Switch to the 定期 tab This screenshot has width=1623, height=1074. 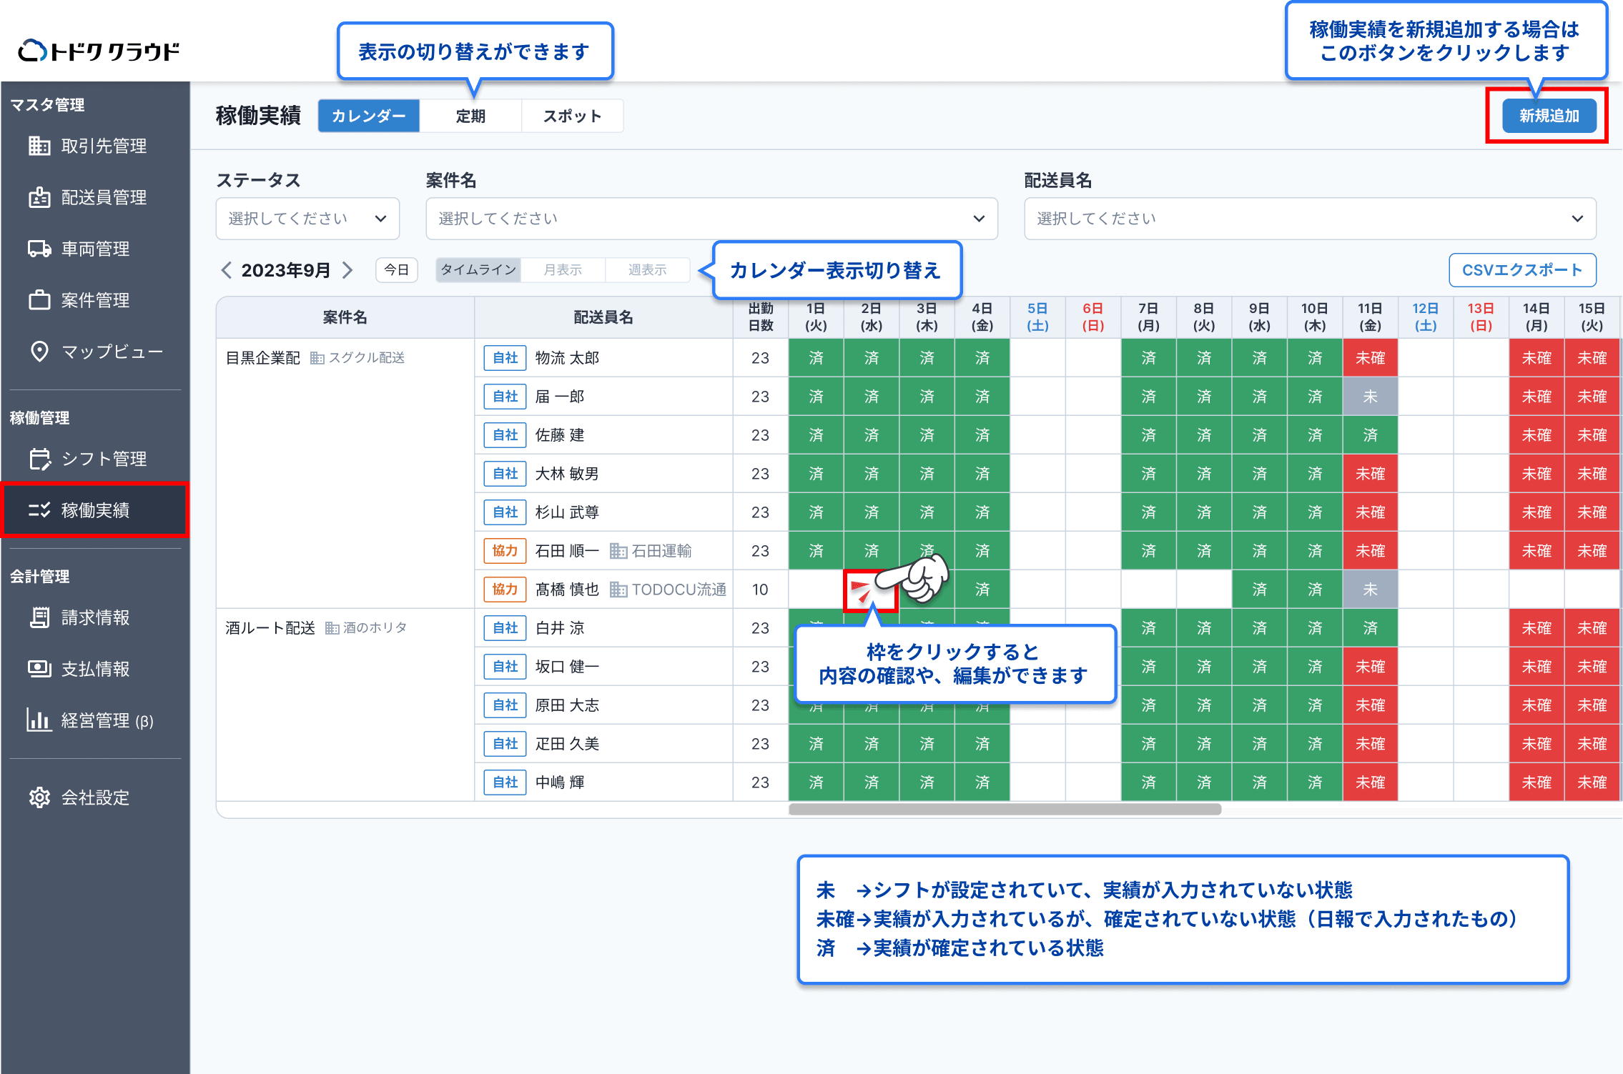[470, 116]
